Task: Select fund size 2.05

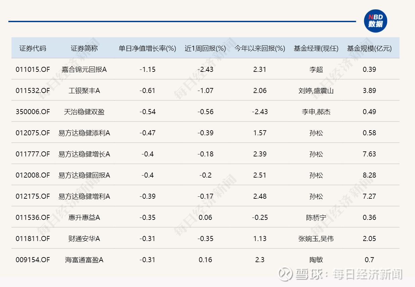Action: [x=369, y=239]
